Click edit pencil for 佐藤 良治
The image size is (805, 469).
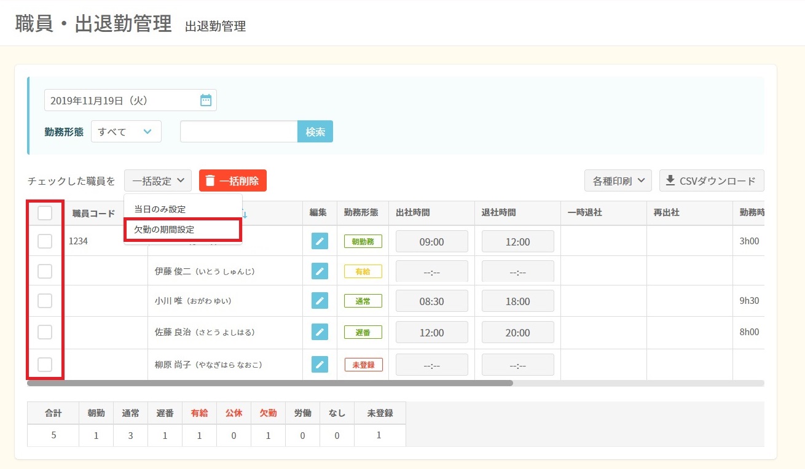click(320, 332)
